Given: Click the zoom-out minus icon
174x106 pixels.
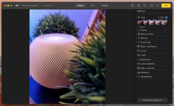Looking at the screenshot, I should pos(42,5).
